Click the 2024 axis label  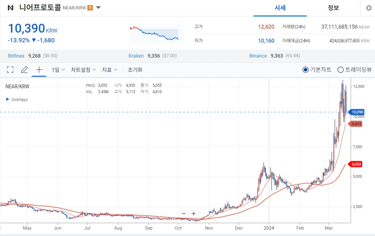click(269, 228)
